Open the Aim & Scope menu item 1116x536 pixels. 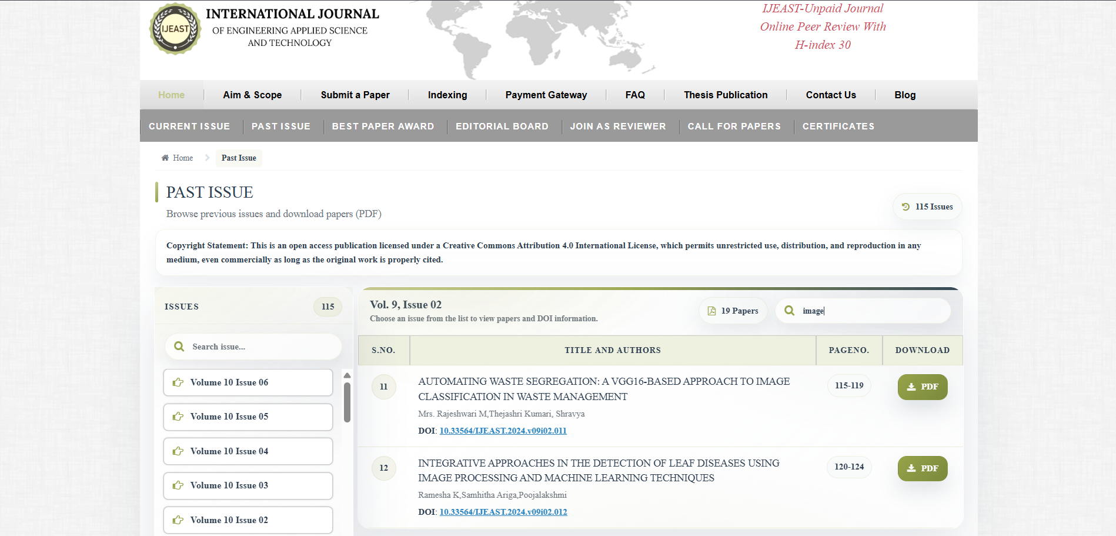pos(252,95)
